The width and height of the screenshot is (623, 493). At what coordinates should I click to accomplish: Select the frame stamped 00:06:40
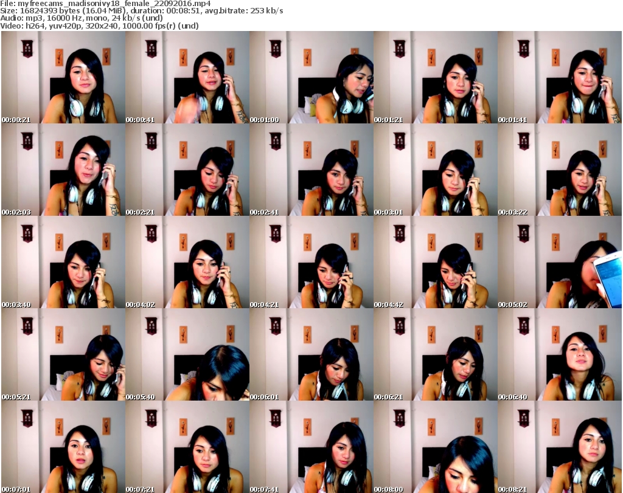tap(560, 354)
